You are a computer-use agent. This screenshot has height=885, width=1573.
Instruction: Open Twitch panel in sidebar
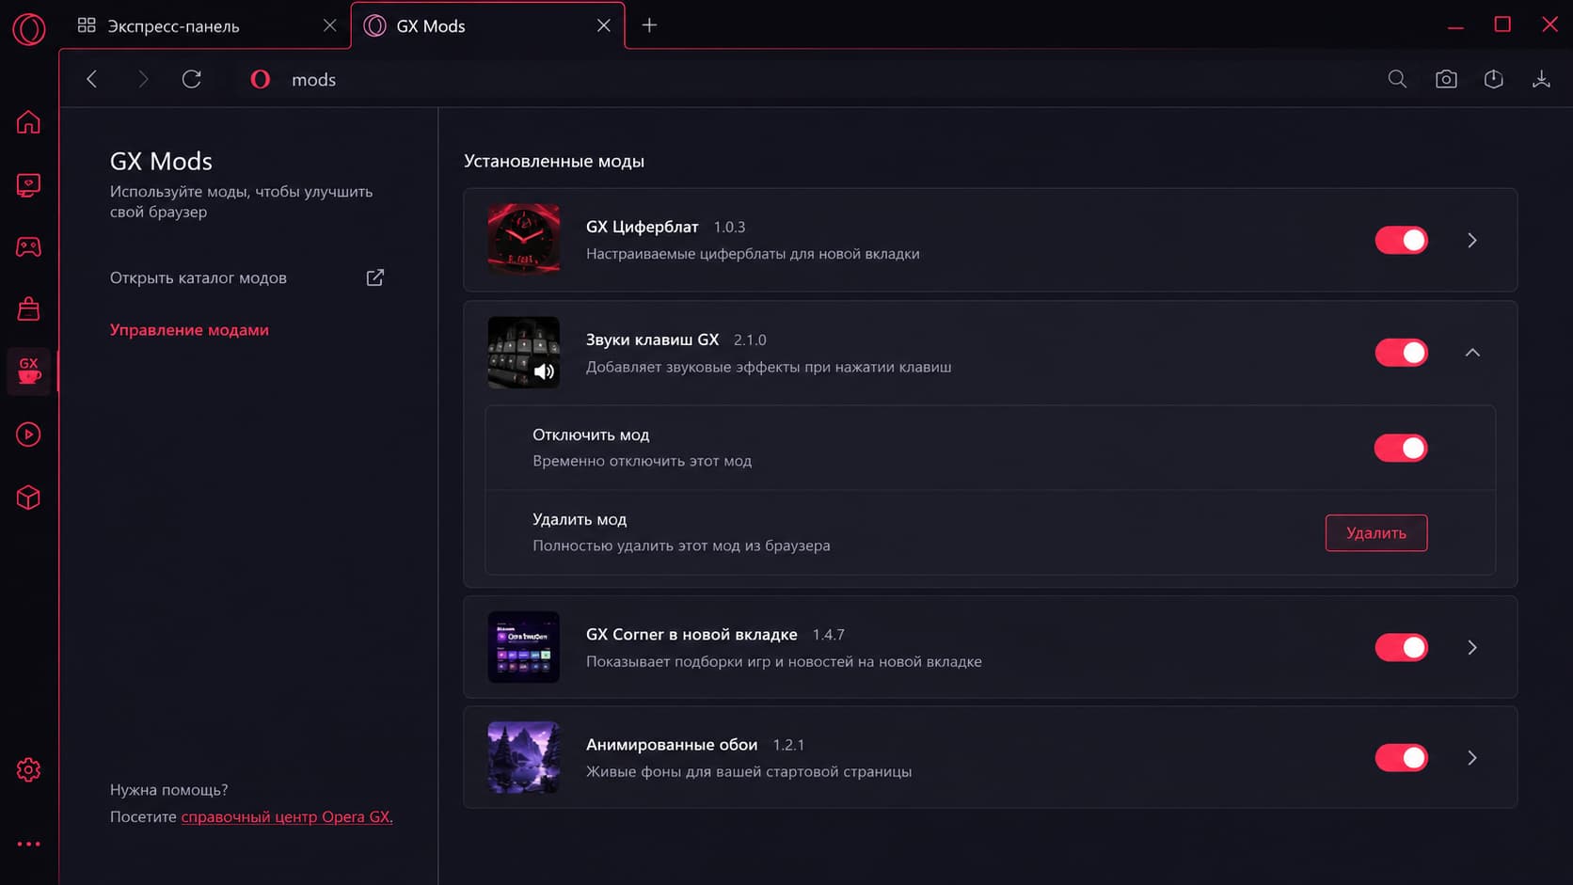28,185
